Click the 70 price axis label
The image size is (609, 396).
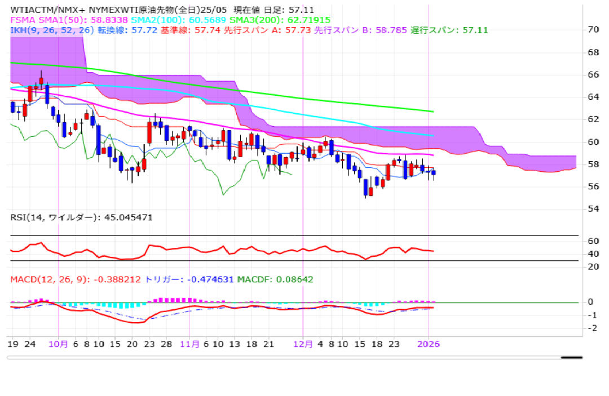point(593,29)
